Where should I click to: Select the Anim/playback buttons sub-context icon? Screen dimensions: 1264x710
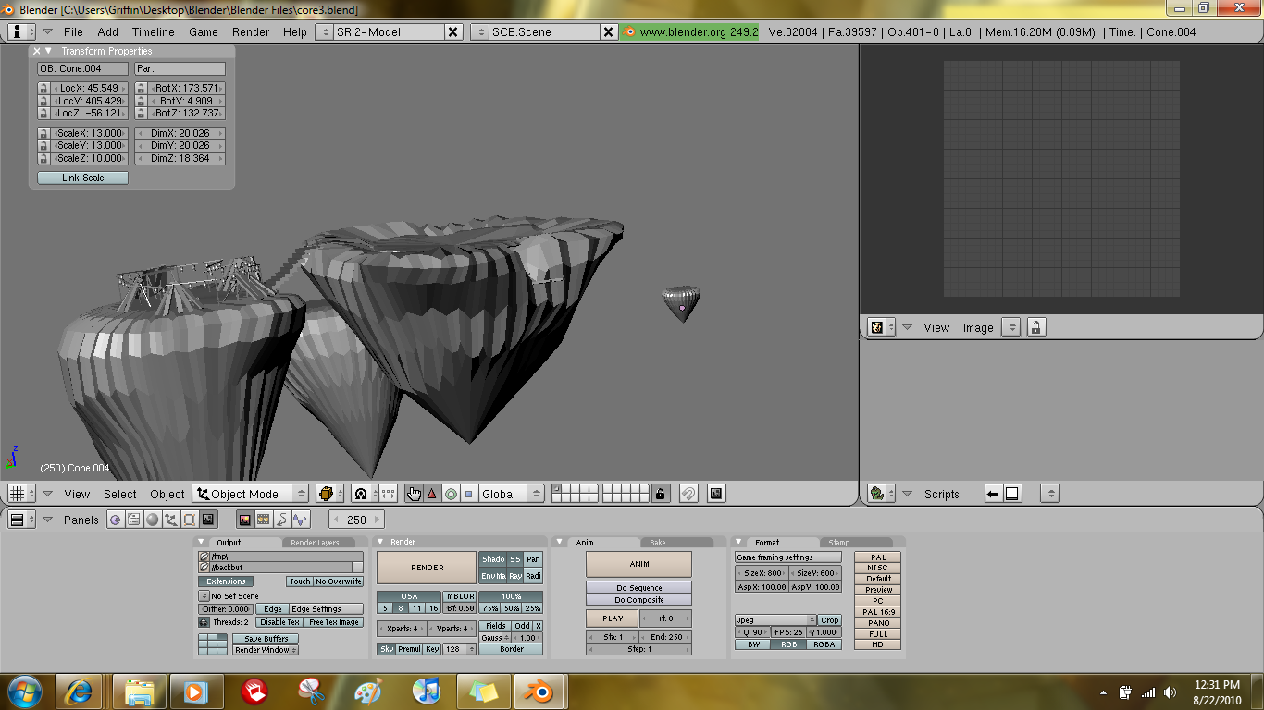click(x=282, y=520)
